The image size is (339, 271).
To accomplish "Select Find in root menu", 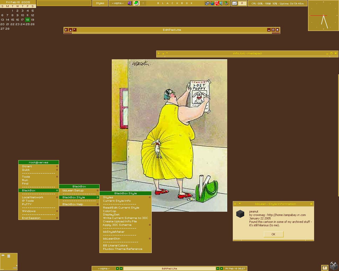I will click(x=39, y=184).
